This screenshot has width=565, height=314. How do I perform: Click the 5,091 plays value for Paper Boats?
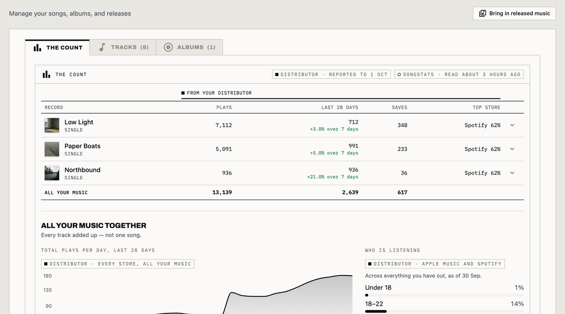pyautogui.click(x=223, y=149)
